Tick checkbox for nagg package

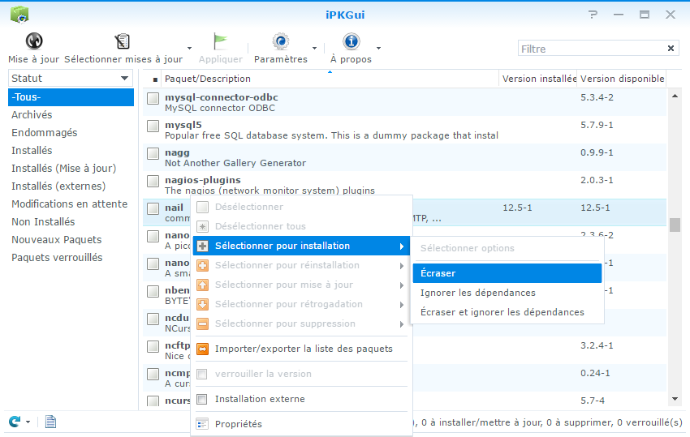153,153
